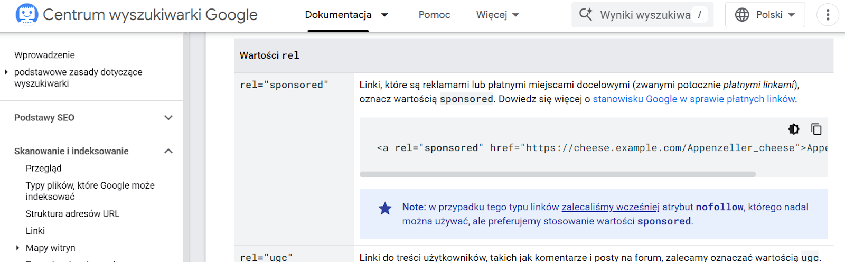Open the three-dot more options menu
The width and height of the screenshot is (845, 262).
(828, 15)
